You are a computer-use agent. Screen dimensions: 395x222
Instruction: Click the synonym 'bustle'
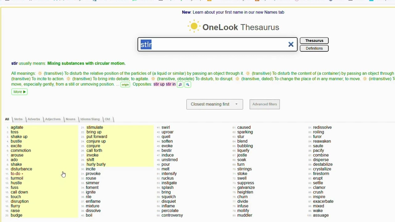pyautogui.click(x=16, y=141)
